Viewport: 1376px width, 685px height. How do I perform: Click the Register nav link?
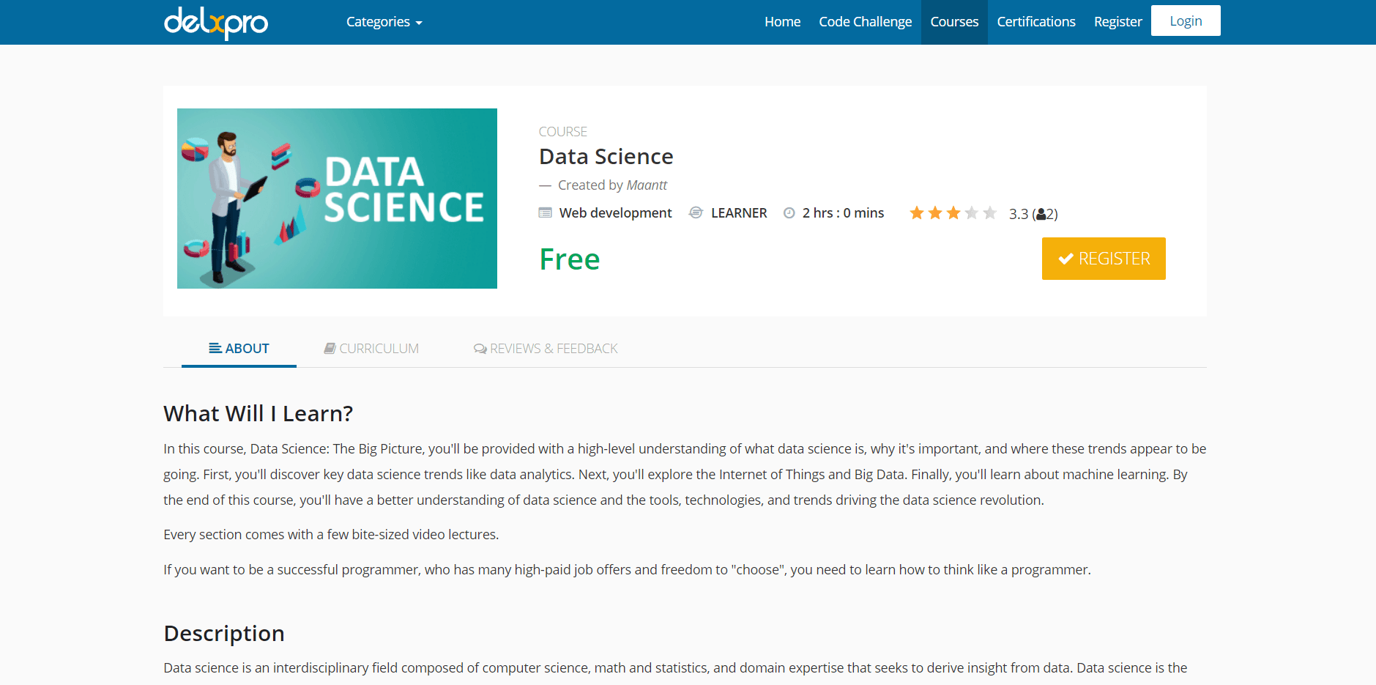tap(1117, 22)
